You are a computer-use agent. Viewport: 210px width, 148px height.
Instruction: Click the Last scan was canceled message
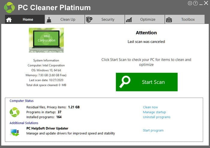(x=146, y=42)
